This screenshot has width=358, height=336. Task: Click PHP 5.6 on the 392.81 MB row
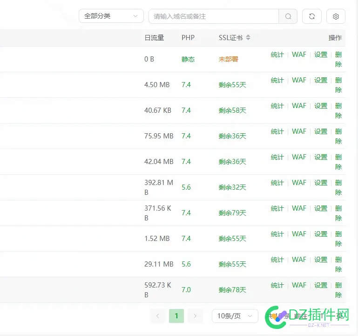[x=186, y=187]
